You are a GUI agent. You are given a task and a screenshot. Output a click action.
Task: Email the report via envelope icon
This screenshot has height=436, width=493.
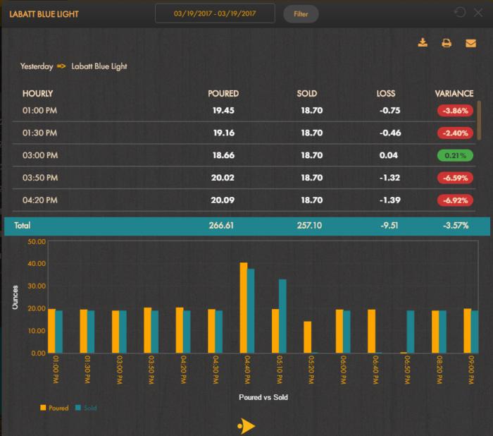(x=470, y=43)
